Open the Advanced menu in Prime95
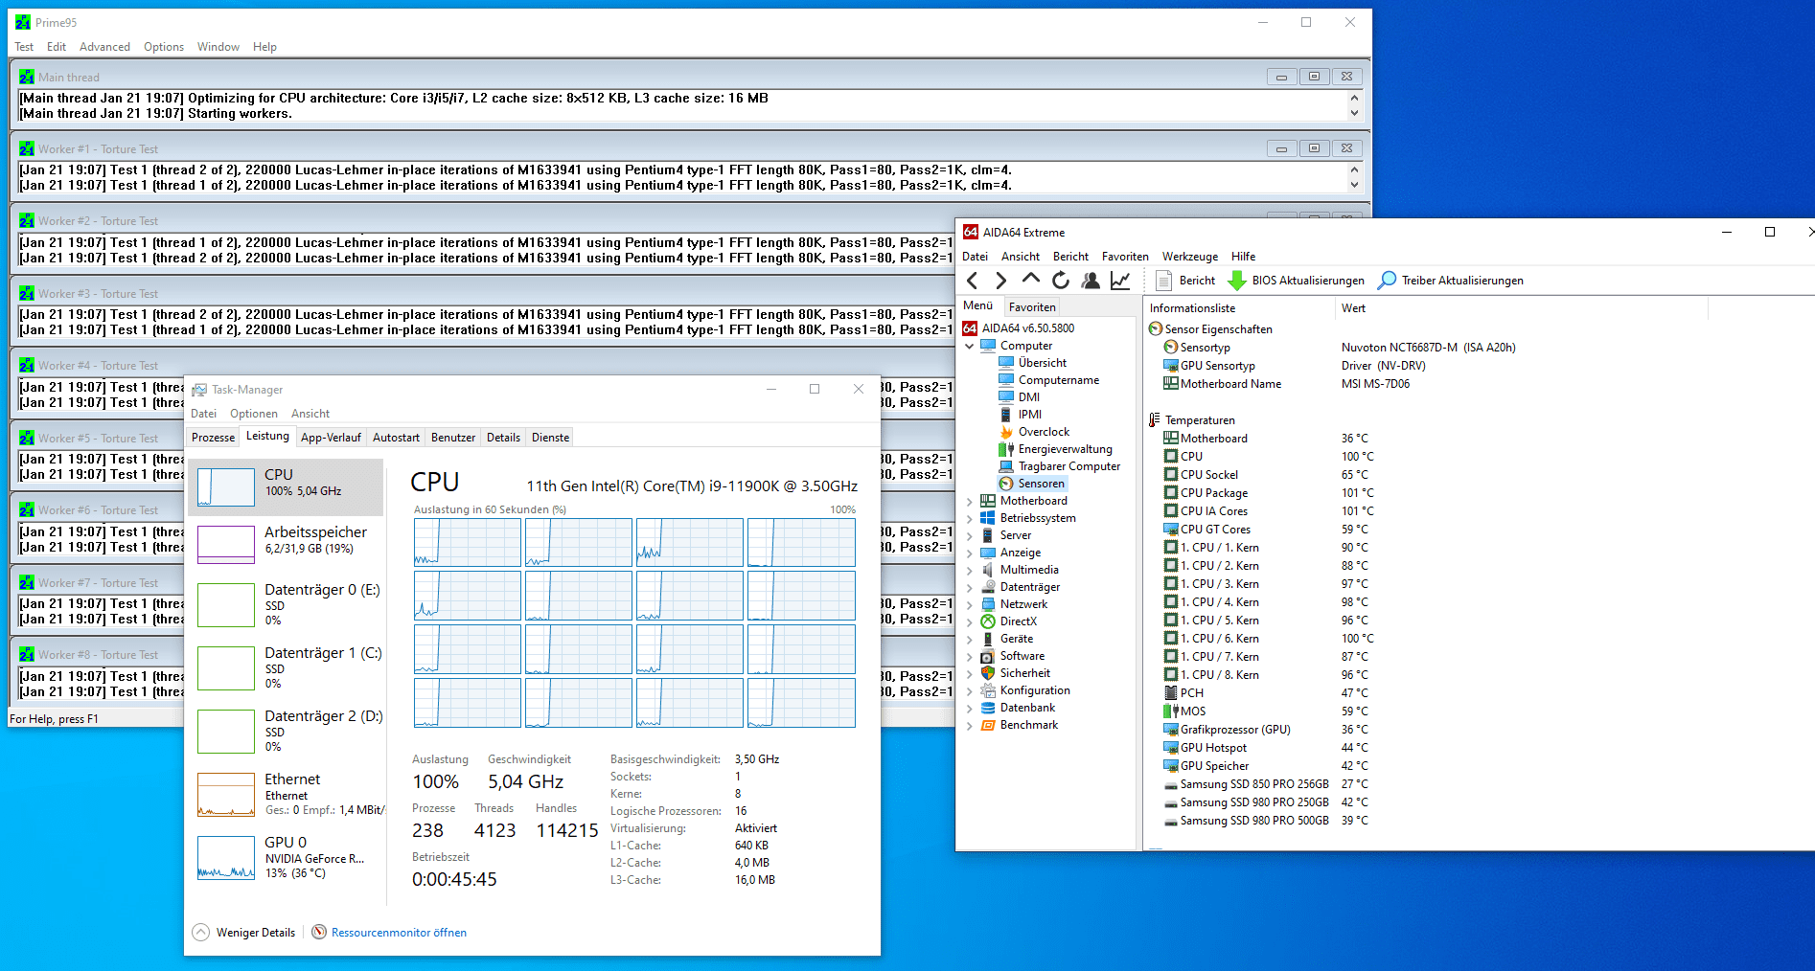1815x971 pixels. [x=104, y=47]
